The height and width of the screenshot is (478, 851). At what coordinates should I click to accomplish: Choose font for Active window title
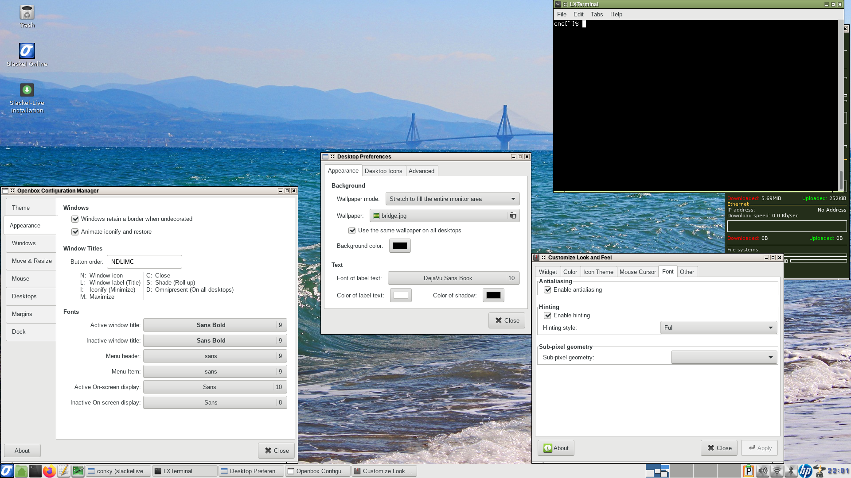tap(215, 325)
